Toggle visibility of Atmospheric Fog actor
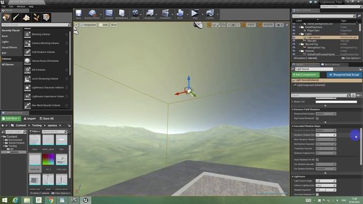 (x=294, y=48)
